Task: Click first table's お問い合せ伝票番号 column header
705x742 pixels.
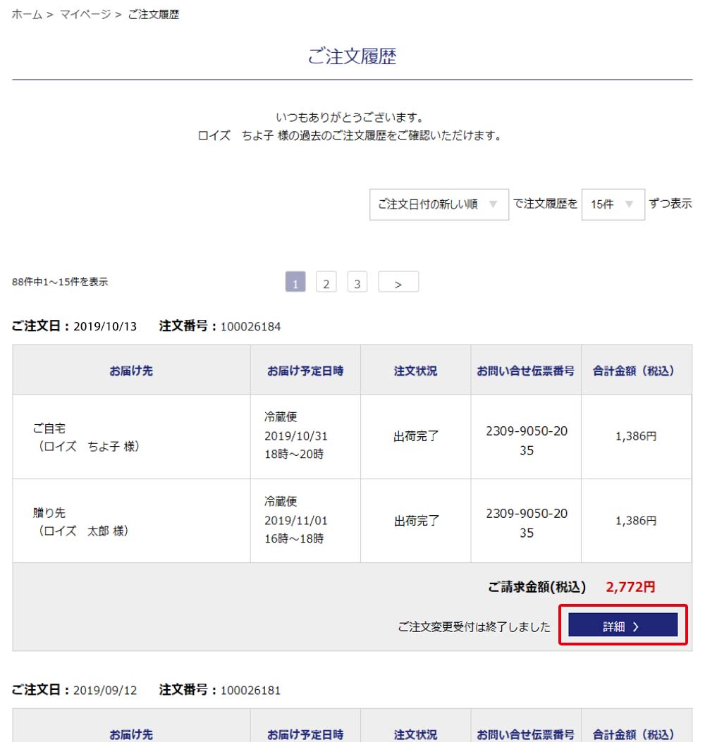Action: click(525, 371)
